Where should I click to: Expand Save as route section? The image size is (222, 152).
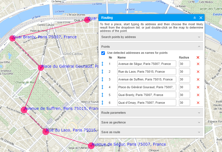pyautogui.click(x=152, y=132)
